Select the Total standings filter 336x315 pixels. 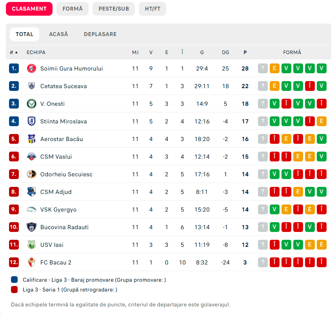point(24,34)
